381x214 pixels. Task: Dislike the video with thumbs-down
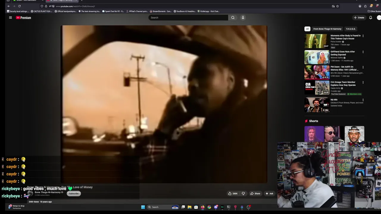click(243, 193)
